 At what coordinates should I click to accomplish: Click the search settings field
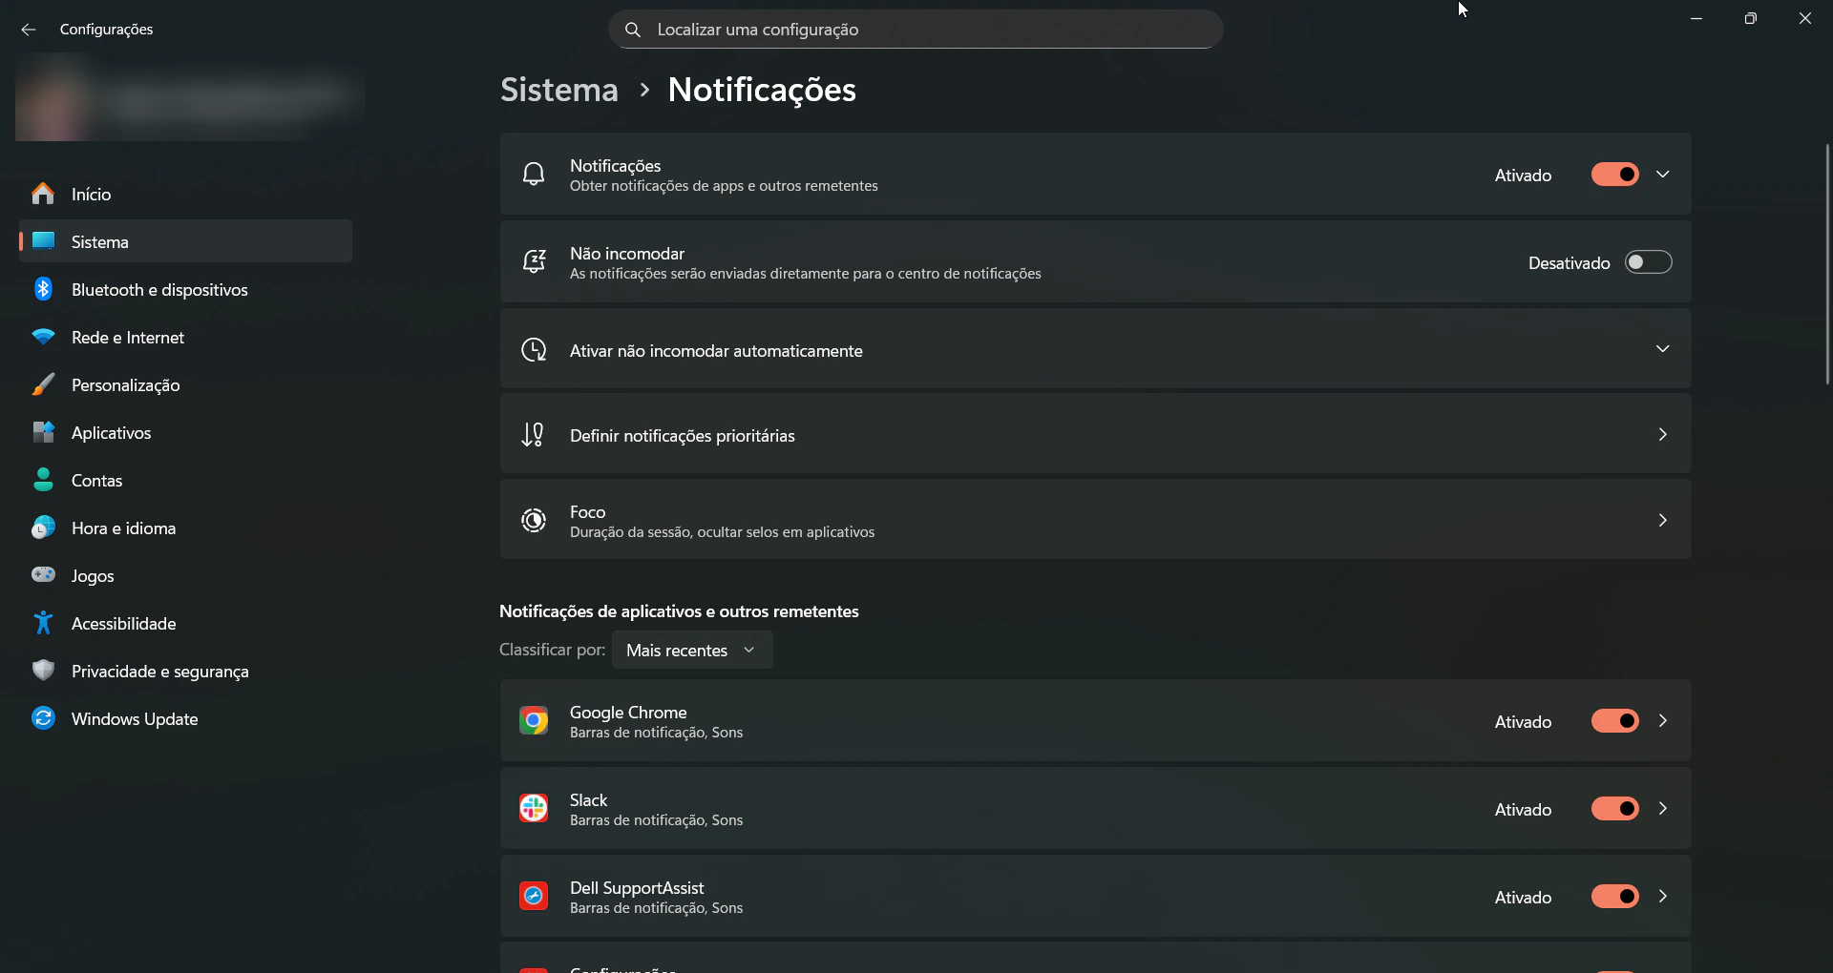(914, 29)
